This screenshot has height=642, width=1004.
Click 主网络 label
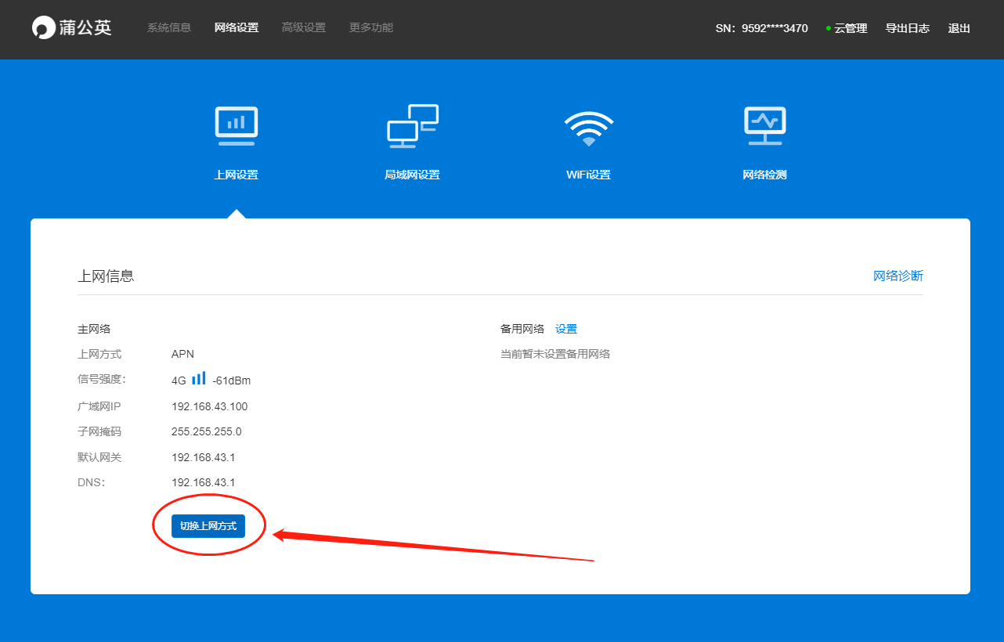coord(94,329)
